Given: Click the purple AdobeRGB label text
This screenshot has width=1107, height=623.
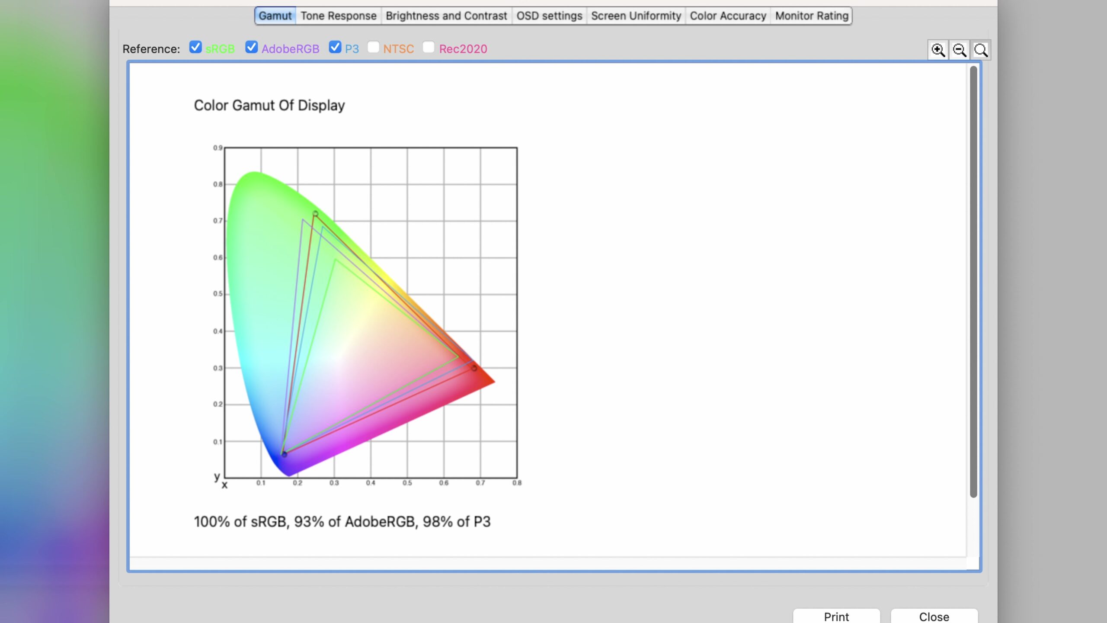Looking at the screenshot, I should 291,49.
